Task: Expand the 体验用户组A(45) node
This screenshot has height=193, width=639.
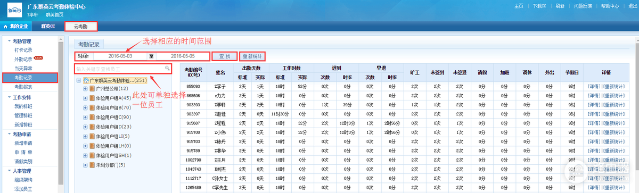Action: [x=85, y=98]
